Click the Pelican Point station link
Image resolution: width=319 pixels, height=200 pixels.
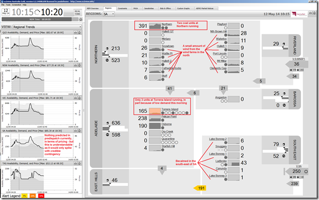pyautogui.click(x=169, y=117)
